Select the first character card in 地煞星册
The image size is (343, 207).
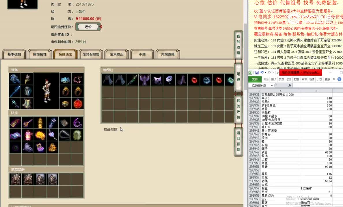pyautogui.click(x=15, y=179)
